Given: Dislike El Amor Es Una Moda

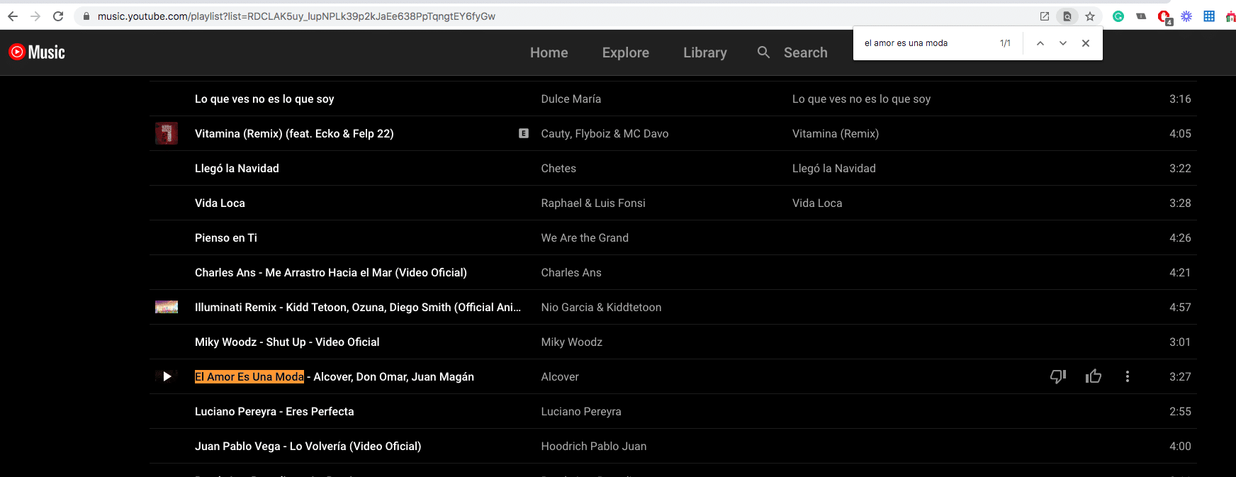Looking at the screenshot, I should click(x=1057, y=376).
